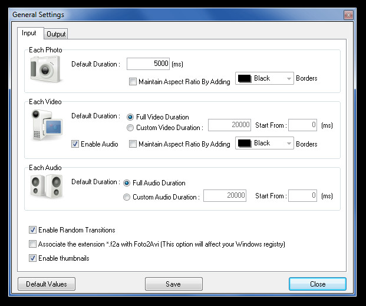Click the black swatch in the photo borders combo
Screen dimensions: 366x306
(245, 78)
